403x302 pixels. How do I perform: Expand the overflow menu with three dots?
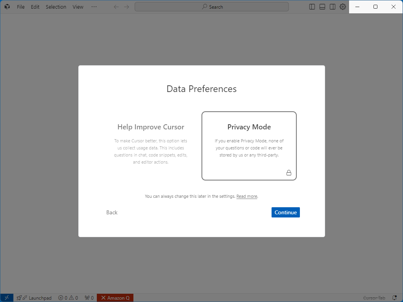[94, 7]
